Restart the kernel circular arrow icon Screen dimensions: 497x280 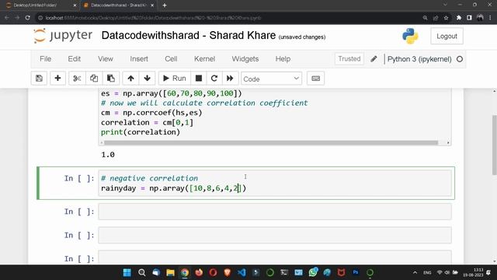(214, 79)
